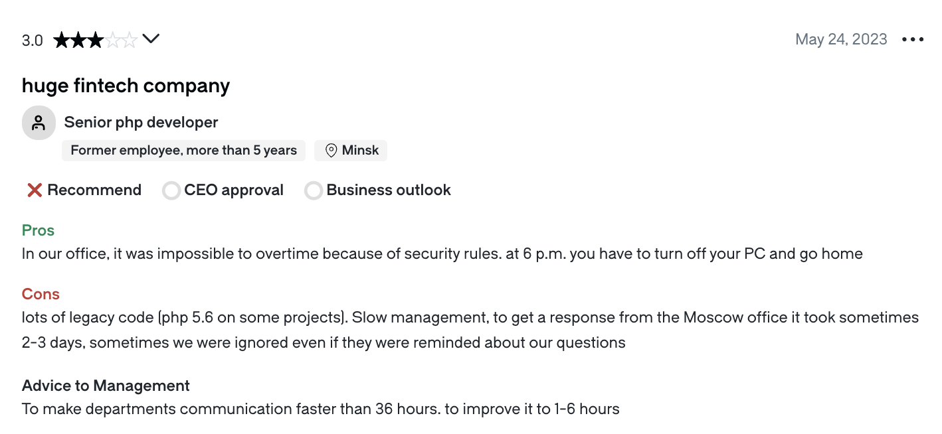Screen dimensions: 942x434
Task: Click the green Pros heading
Action: click(x=38, y=230)
